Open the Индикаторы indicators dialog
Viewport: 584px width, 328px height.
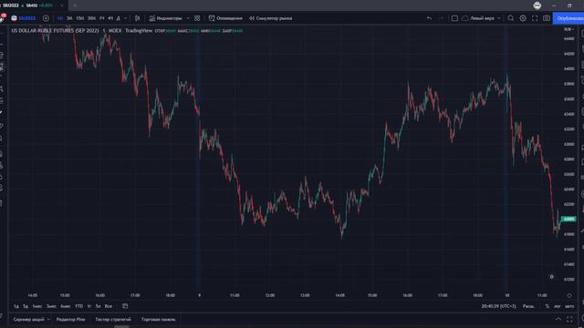click(x=165, y=18)
